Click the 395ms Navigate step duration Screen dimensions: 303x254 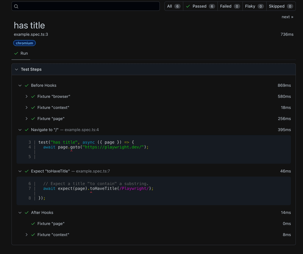(284, 130)
